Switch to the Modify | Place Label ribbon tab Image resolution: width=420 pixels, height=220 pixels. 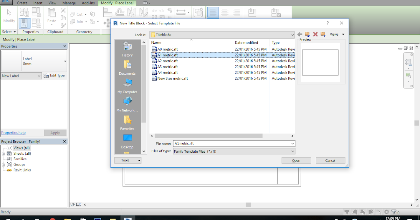[117, 2]
